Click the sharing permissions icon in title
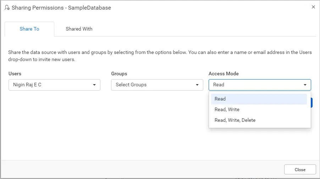The image size is (320, 179). [x=7, y=7]
